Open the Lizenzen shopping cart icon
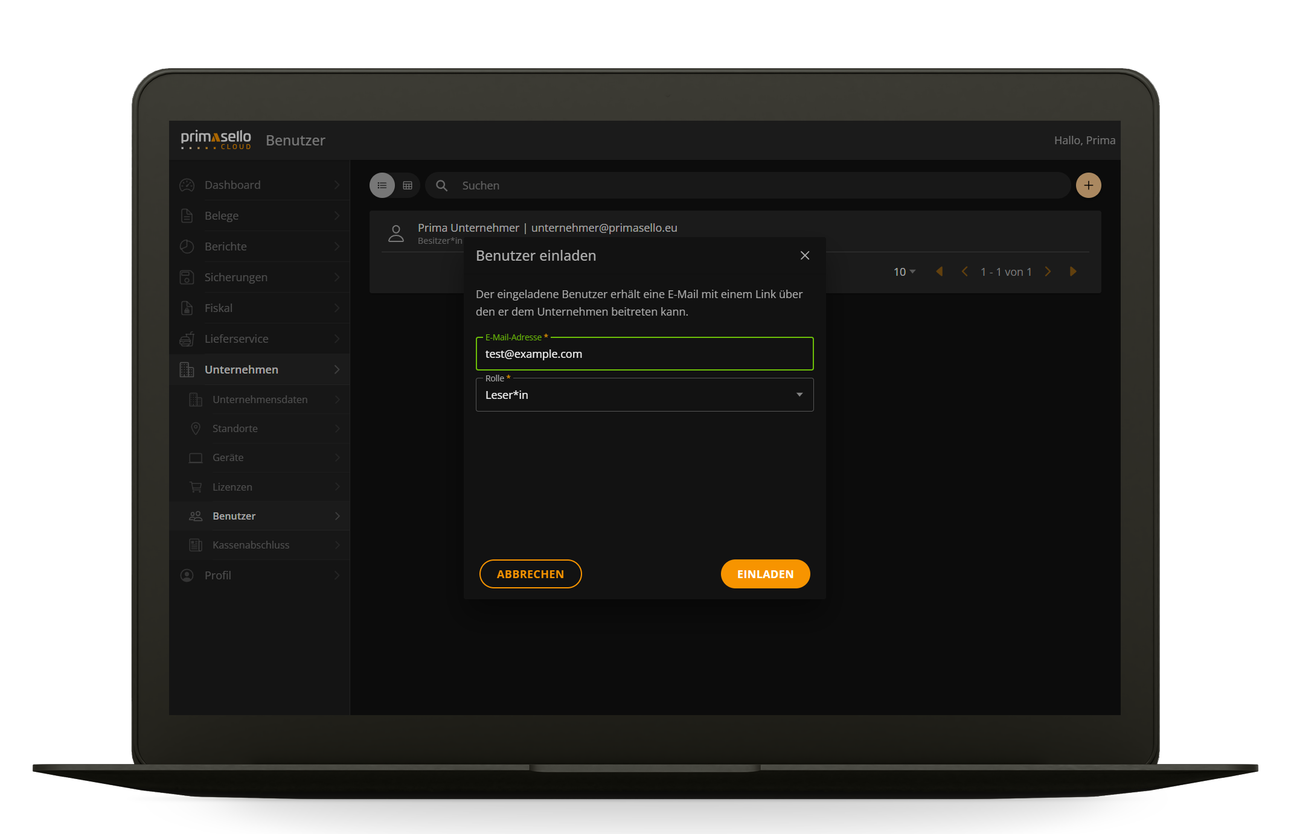The height and width of the screenshot is (834, 1294). pos(195,486)
